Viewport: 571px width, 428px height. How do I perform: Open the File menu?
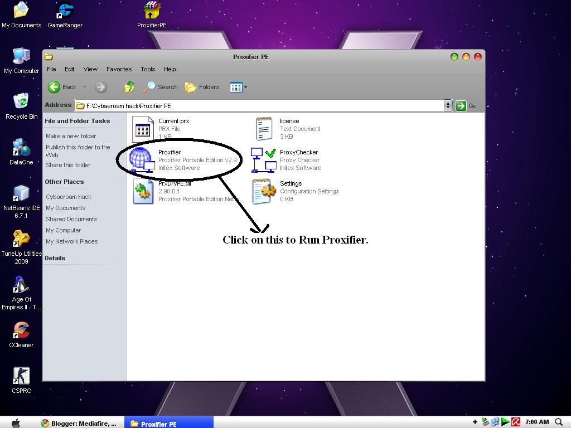[x=51, y=69]
